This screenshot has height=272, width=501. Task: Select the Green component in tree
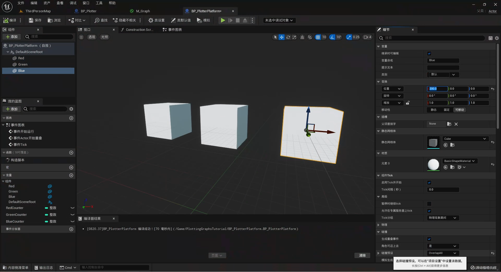coord(23,65)
